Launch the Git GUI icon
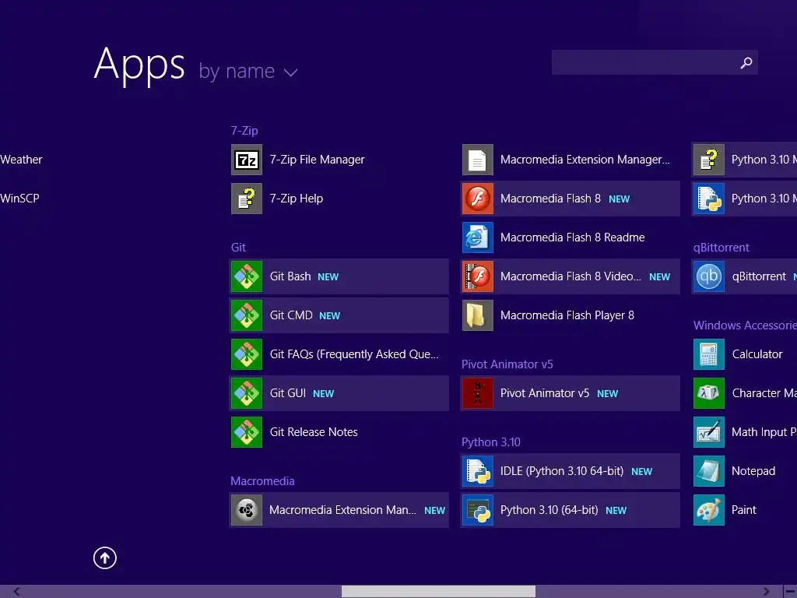The height and width of the screenshot is (598, 797). pos(247,393)
